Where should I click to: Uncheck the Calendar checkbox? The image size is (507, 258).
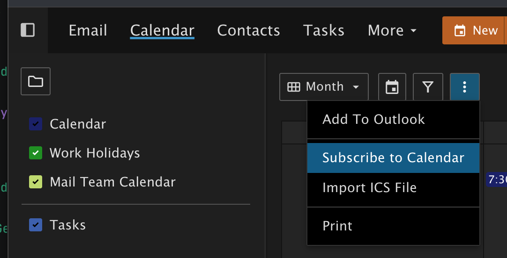click(x=36, y=124)
